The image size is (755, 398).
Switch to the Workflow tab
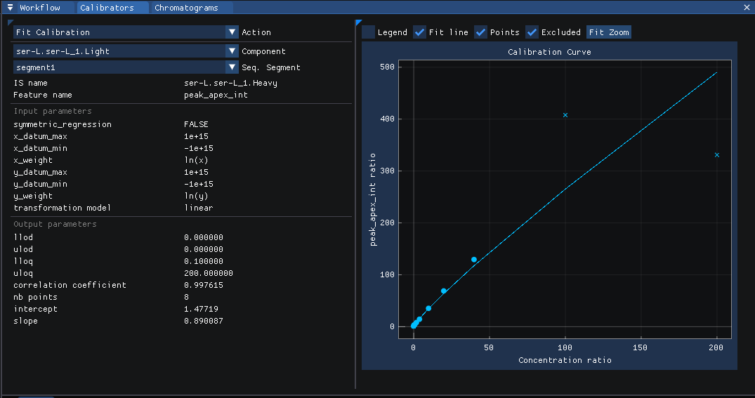coord(40,8)
